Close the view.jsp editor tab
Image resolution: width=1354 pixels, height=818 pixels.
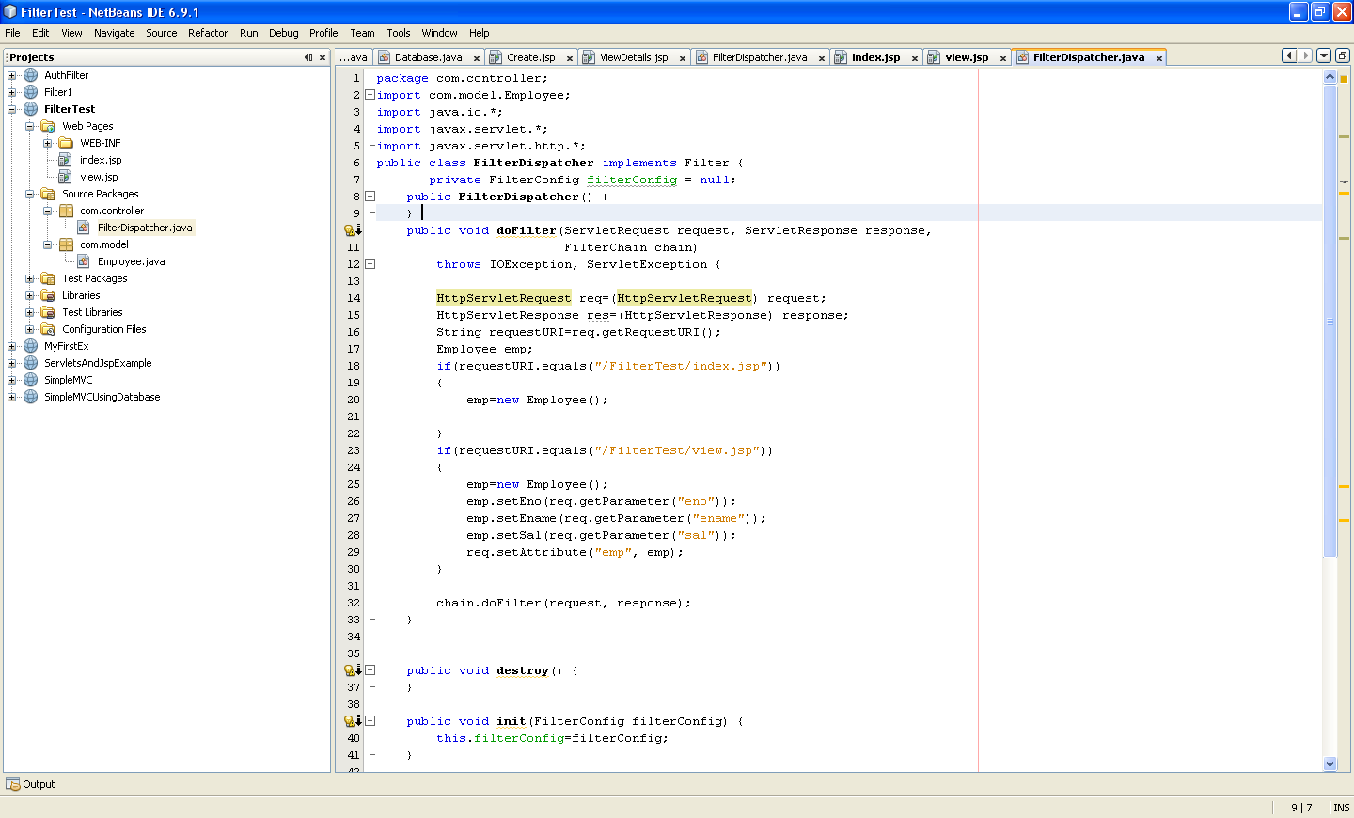(1003, 58)
